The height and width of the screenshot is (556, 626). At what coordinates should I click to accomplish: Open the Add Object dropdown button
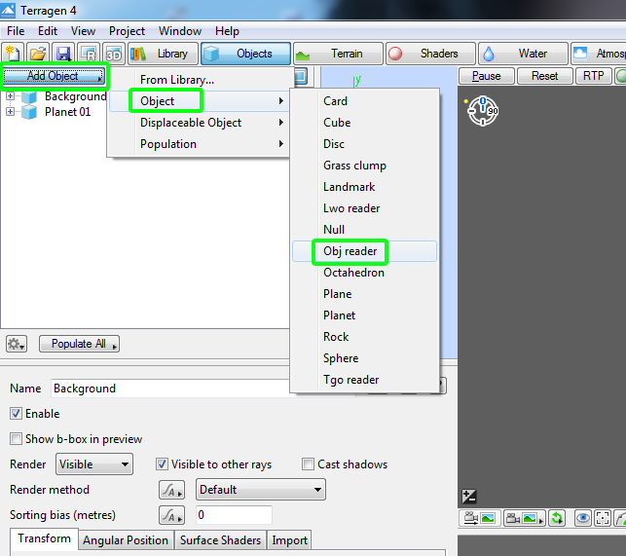55,76
